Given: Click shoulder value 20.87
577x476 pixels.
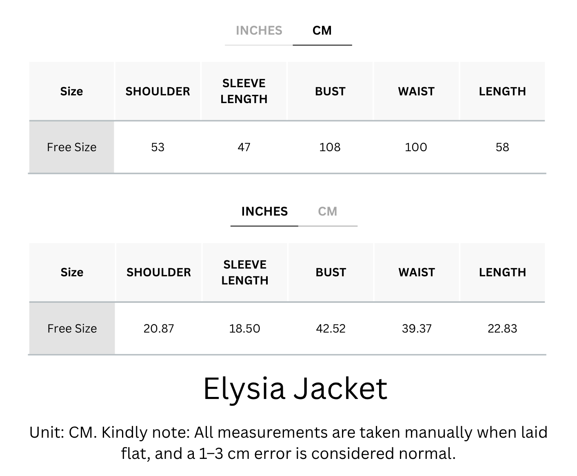Looking at the screenshot, I should pos(159,328).
